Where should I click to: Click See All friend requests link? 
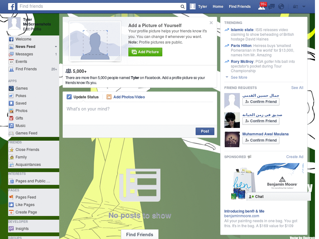click(297, 88)
